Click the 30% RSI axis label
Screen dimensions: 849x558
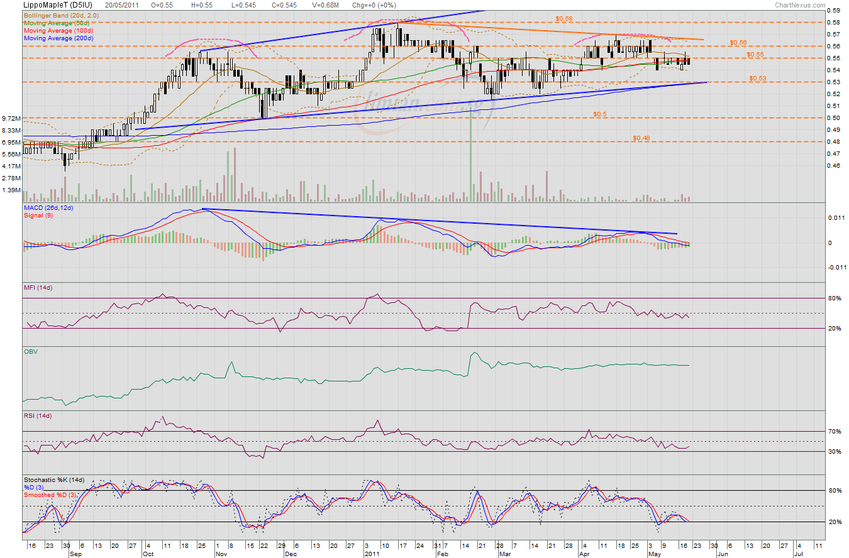(x=835, y=452)
